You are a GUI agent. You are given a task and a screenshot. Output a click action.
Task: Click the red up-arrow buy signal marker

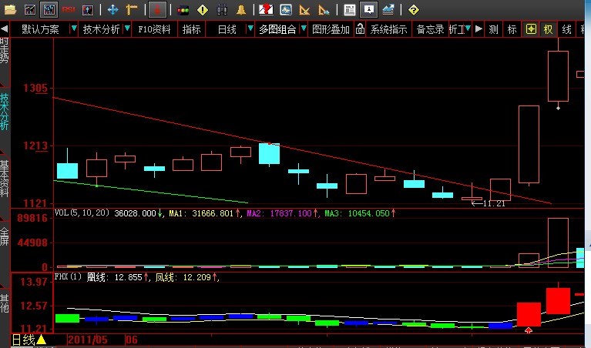coord(529,330)
